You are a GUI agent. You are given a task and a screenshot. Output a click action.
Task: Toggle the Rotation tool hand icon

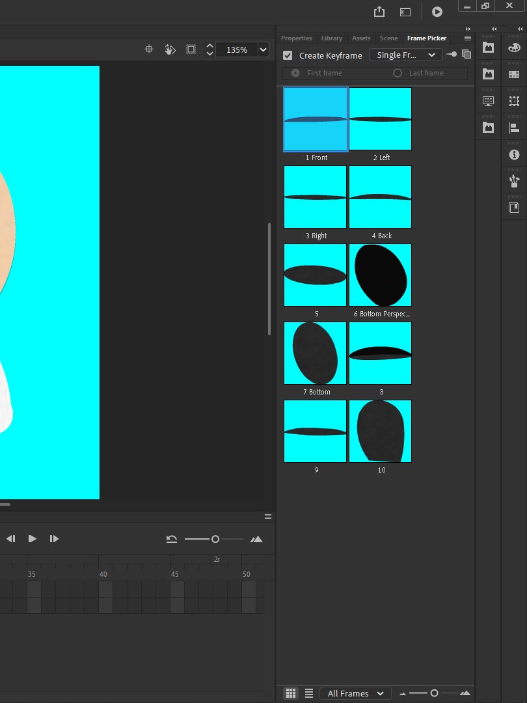(x=170, y=49)
